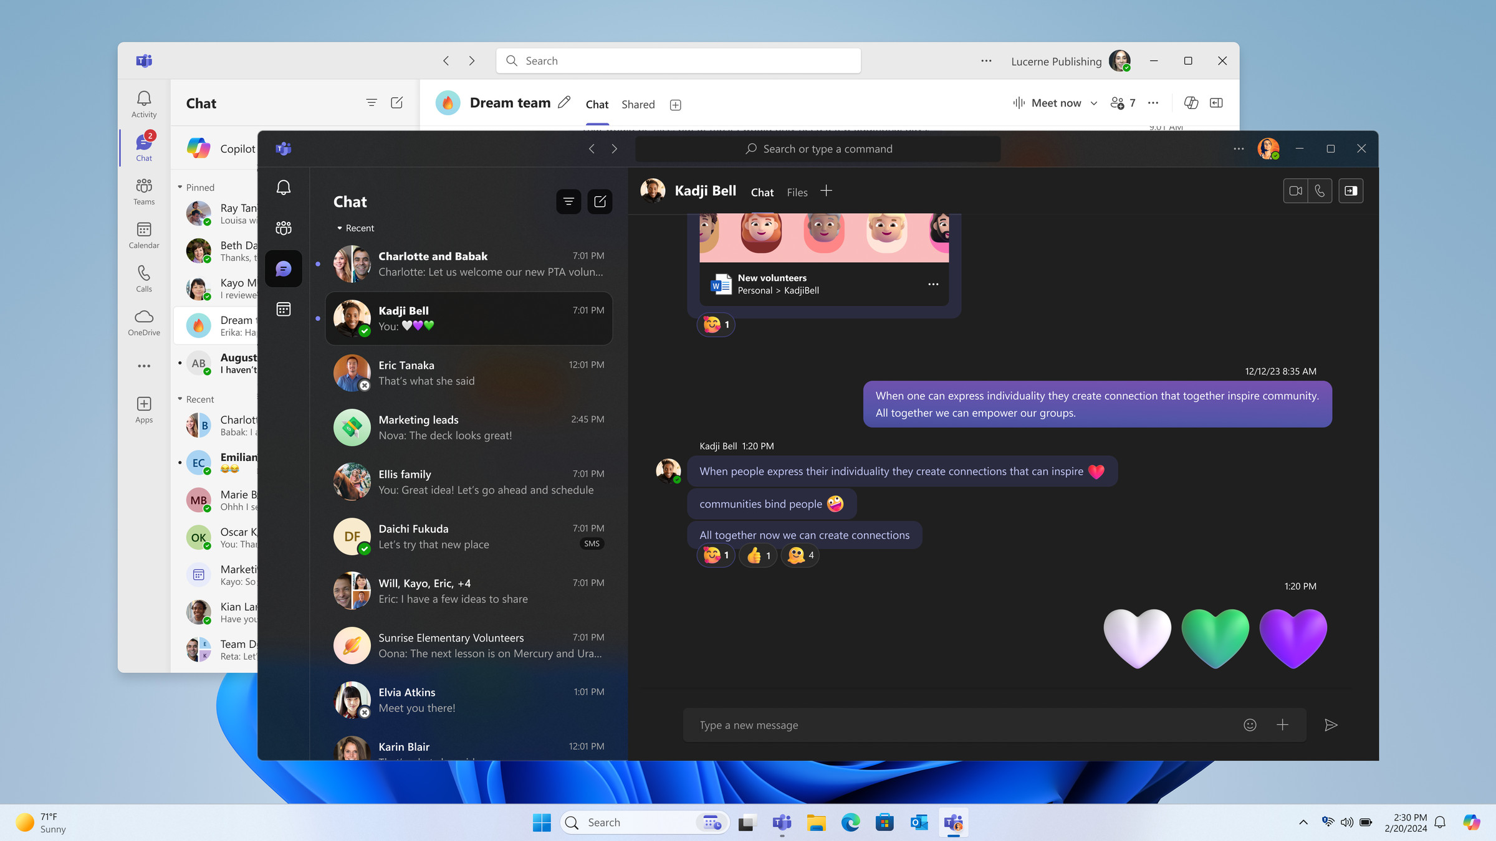This screenshot has height=841, width=1496.
Task: Start a video call with Kadji Bell
Action: [1295, 191]
